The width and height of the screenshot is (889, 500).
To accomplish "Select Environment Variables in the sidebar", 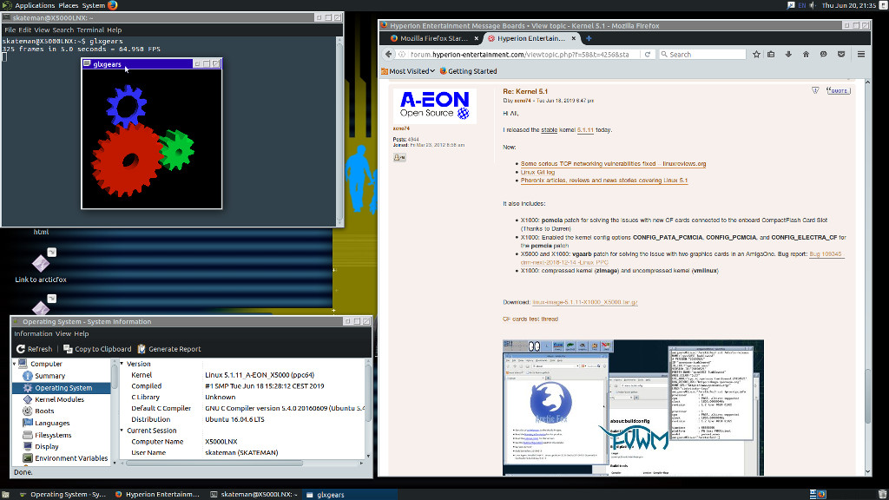I will coord(71,458).
